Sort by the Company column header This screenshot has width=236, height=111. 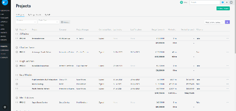click(63, 29)
